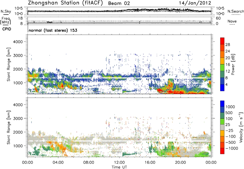Click 'Slant Range [km]' label of velocity panel
The image size is (244, 169).
(x=9, y=128)
